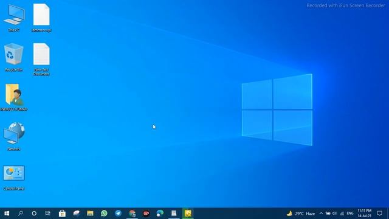This screenshot has height=219, width=389.
Task: Select the blank file beside This PC
Action: 41,18
